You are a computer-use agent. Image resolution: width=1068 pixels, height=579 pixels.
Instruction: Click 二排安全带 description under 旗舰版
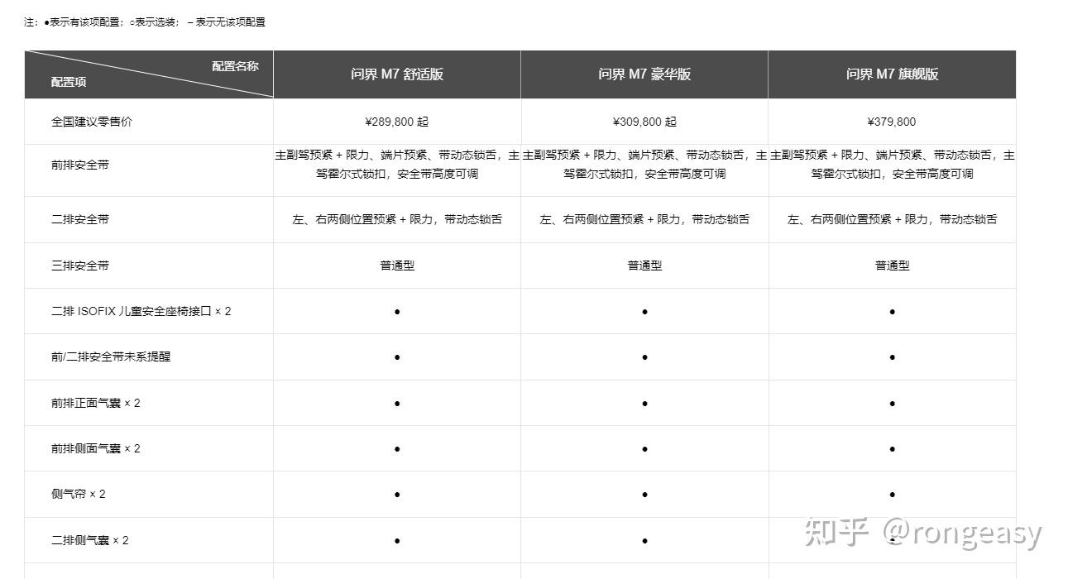[892, 219]
